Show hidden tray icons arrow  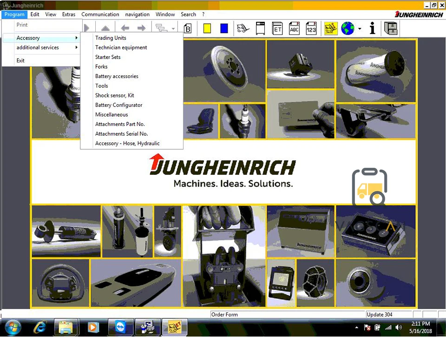click(357, 327)
